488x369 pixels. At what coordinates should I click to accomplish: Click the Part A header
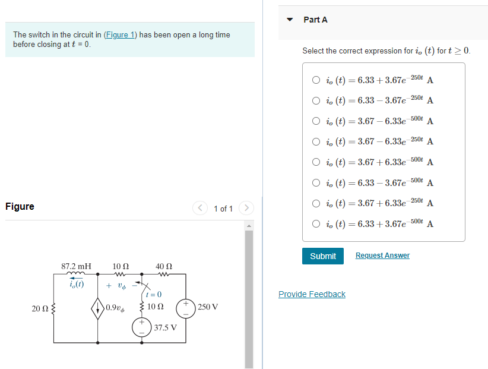point(313,19)
